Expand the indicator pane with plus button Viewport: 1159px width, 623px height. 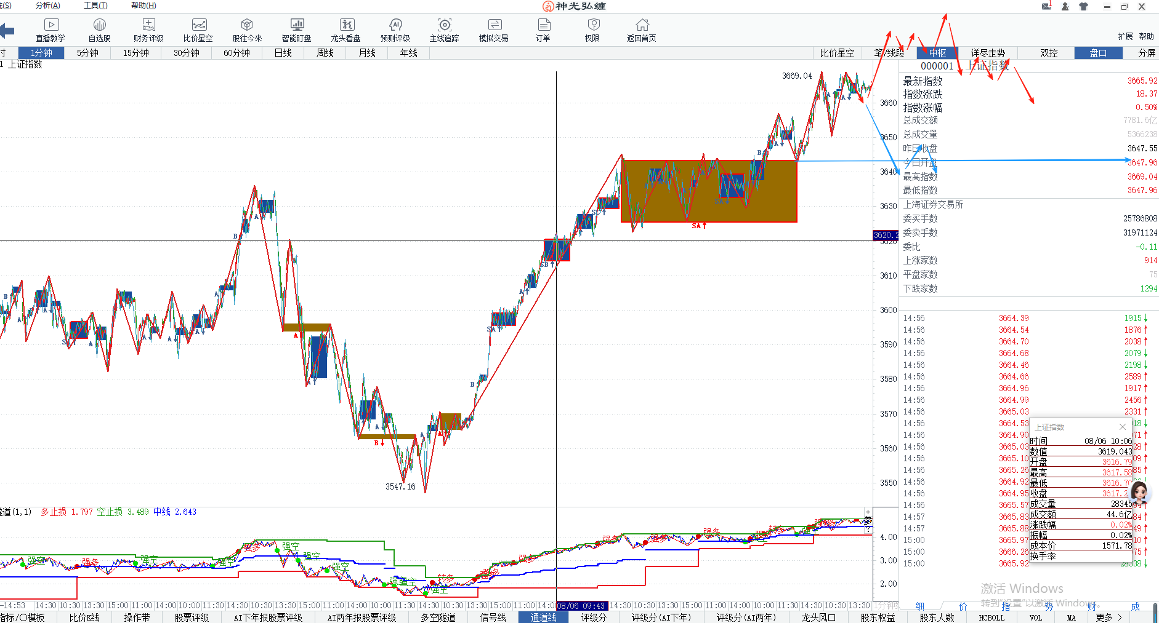click(868, 512)
